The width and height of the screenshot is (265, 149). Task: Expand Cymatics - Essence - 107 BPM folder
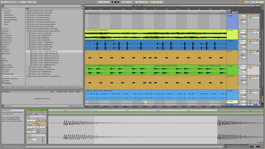click(x=28, y=47)
